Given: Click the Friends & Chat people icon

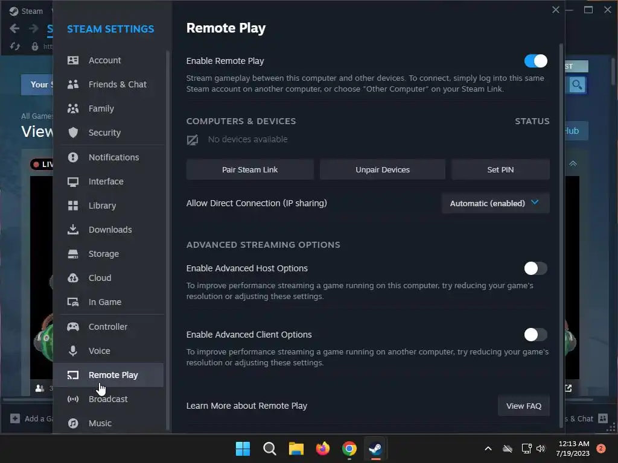Looking at the screenshot, I should pyautogui.click(x=73, y=84).
